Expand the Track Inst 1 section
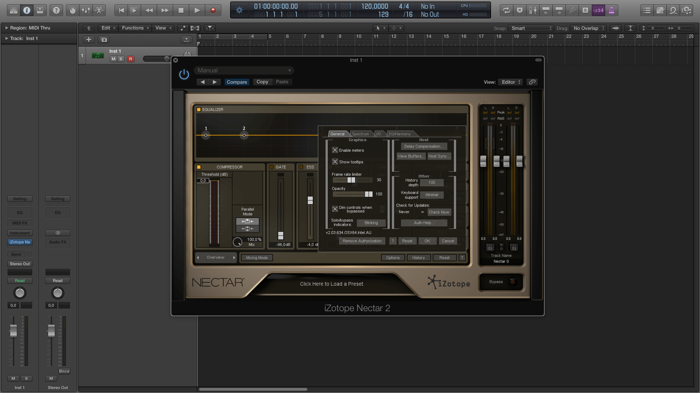700x393 pixels. 7,38
